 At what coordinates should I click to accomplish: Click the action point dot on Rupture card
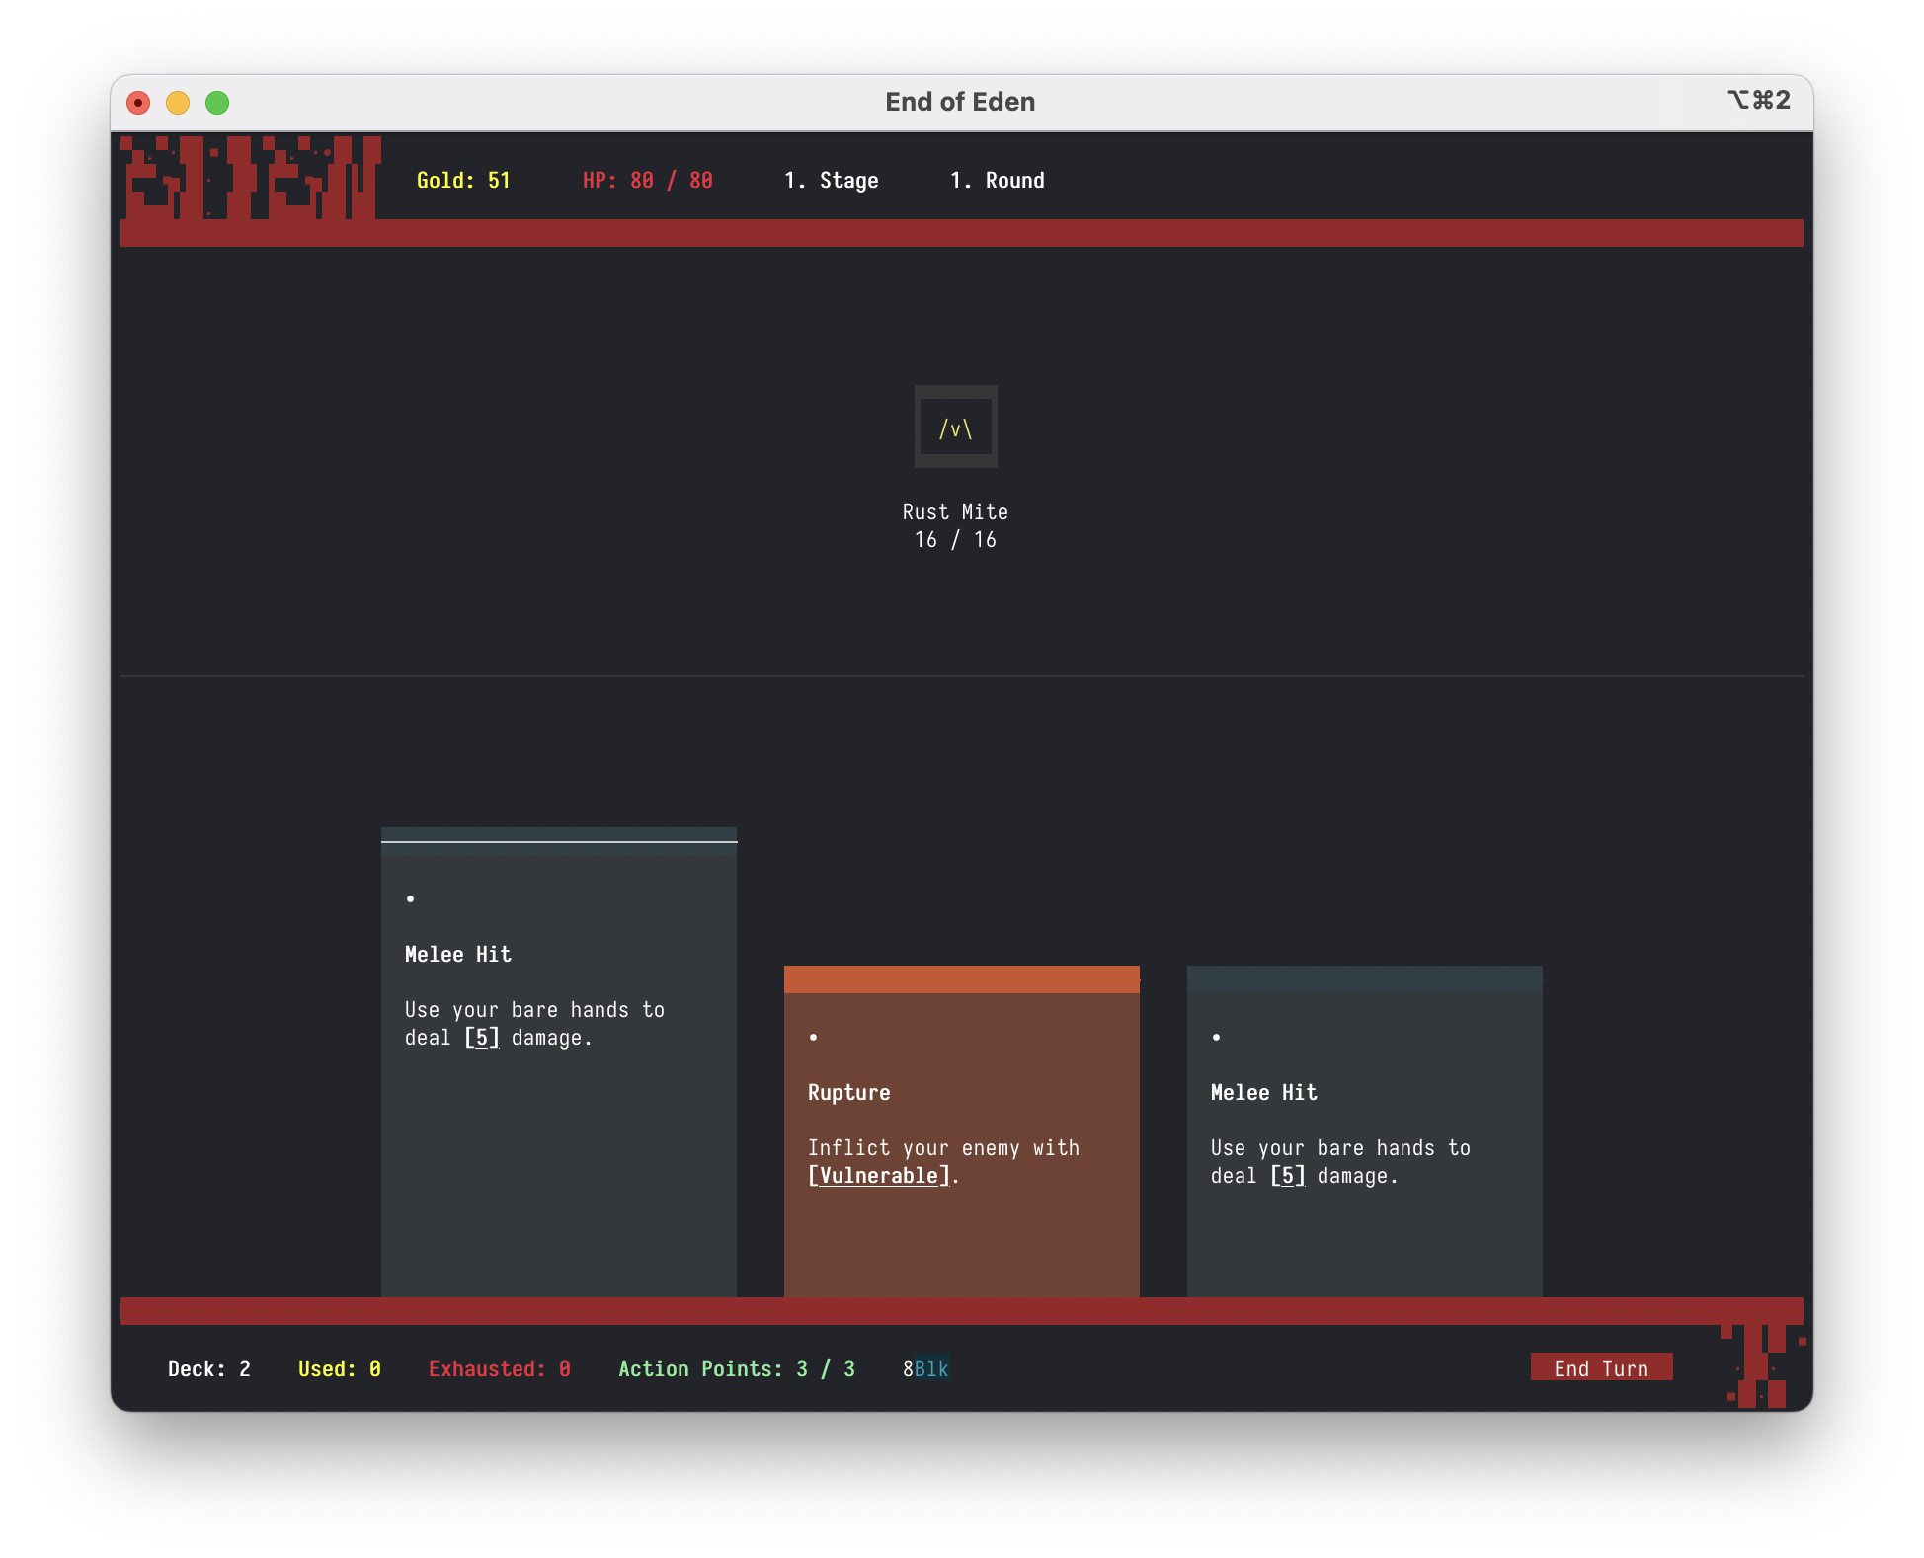coord(813,1037)
